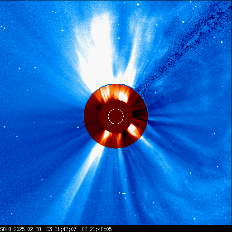Click the small streak near top-left corner
This screenshot has width=232, height=232.
(x=54, y=12)
